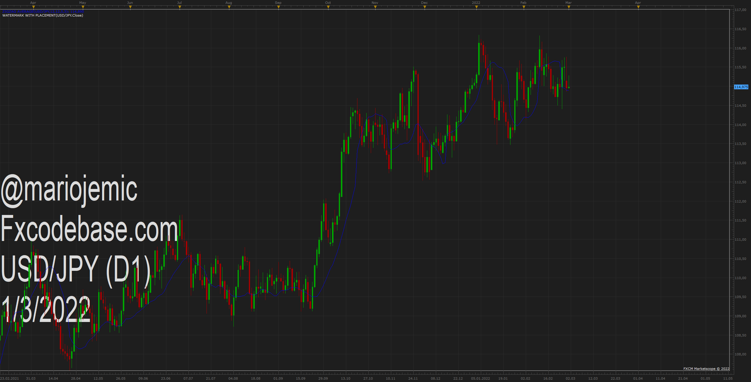Click the 21.07 date axis label
Image resolution: width=751 pixels, height=382 pixels.
(211, 378)
